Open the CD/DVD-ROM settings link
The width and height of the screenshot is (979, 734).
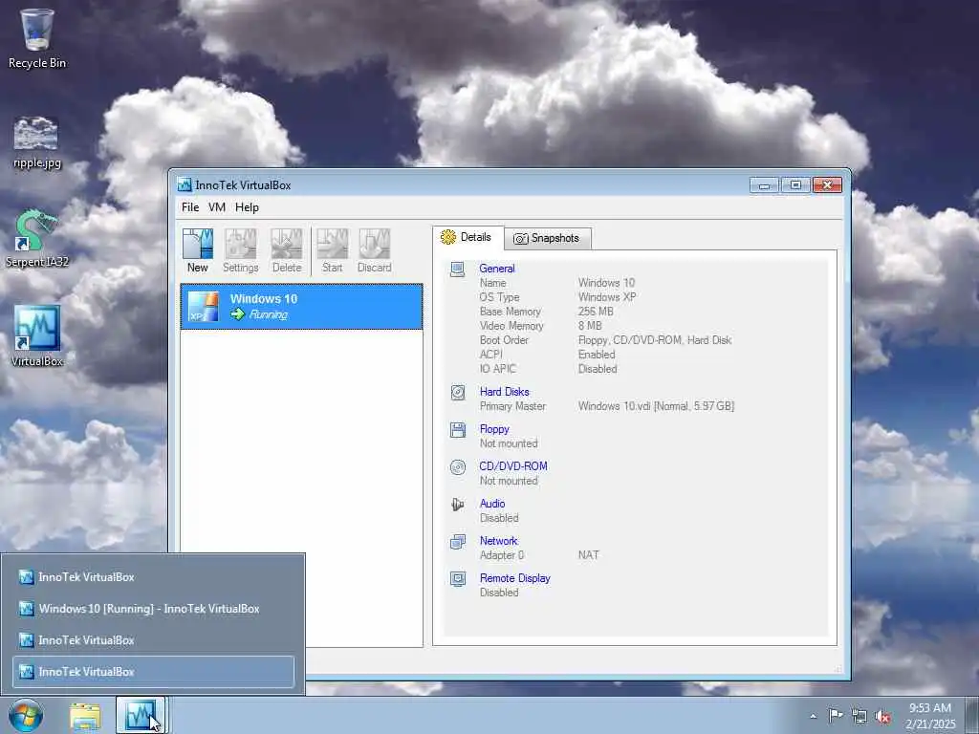point(513,466)
